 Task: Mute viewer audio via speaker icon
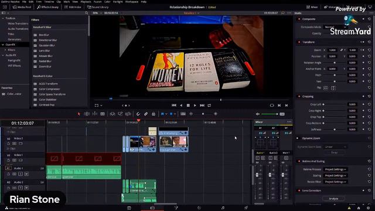[x=258, y=114]
